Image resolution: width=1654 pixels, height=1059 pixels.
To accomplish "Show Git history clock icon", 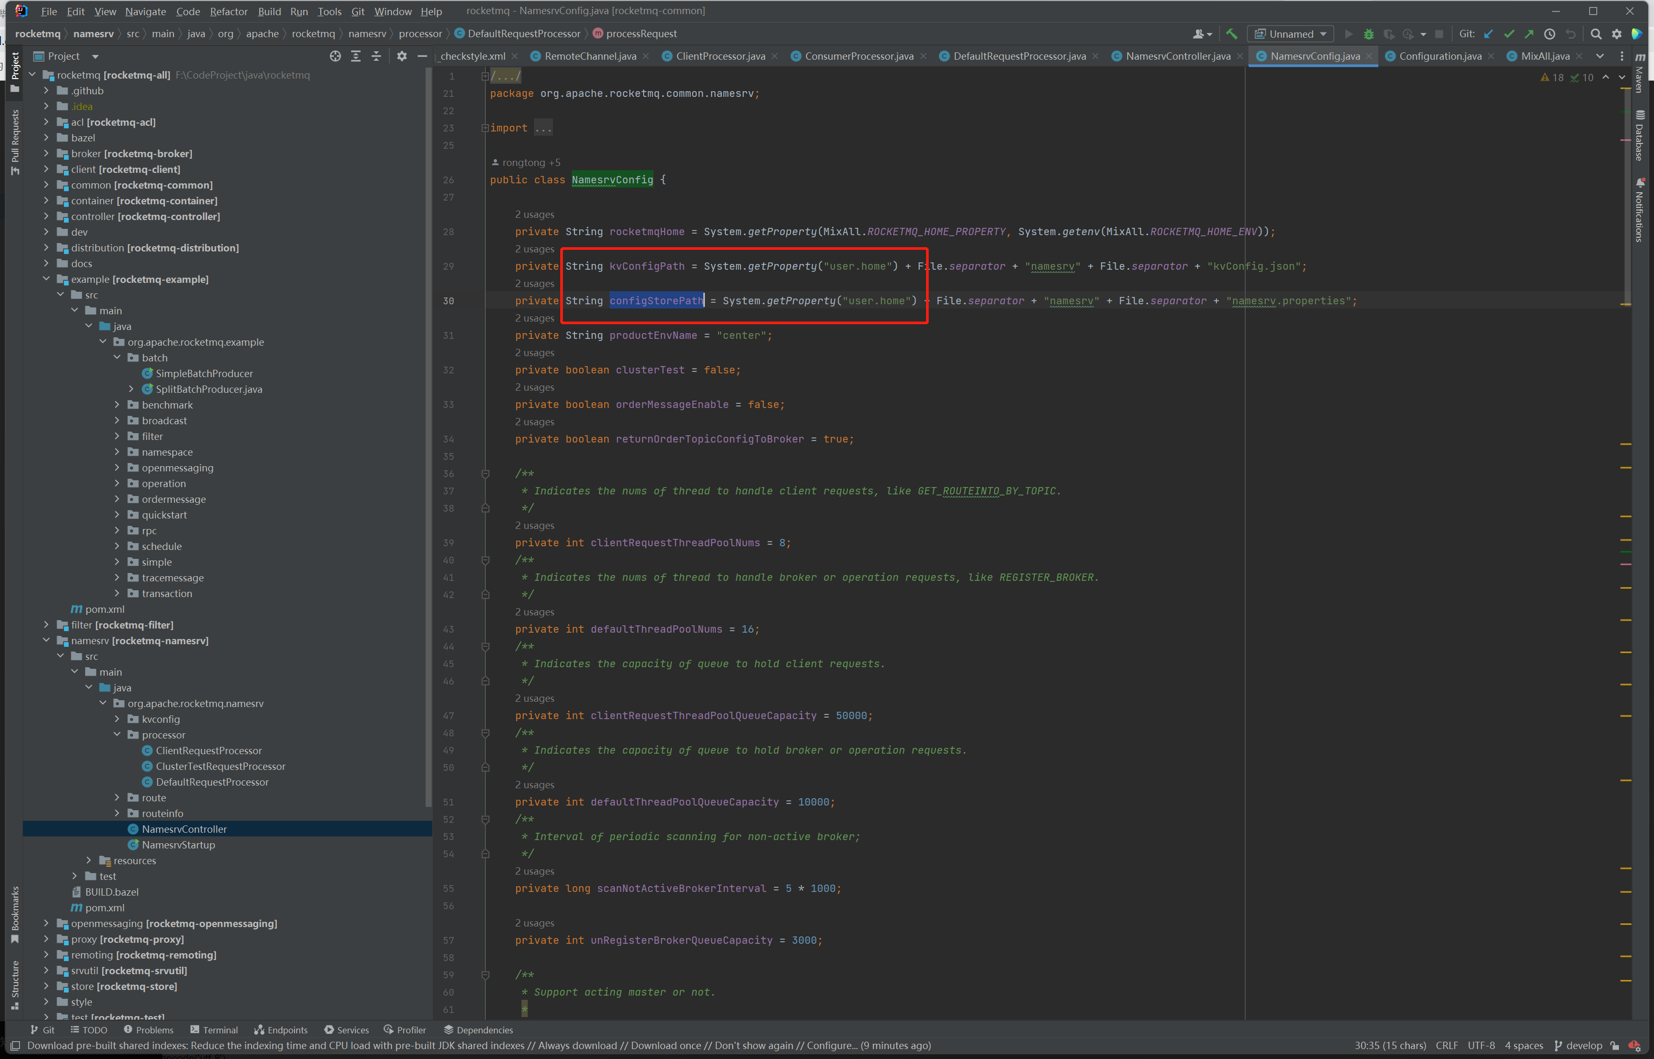I will [x=1549, y=34].
